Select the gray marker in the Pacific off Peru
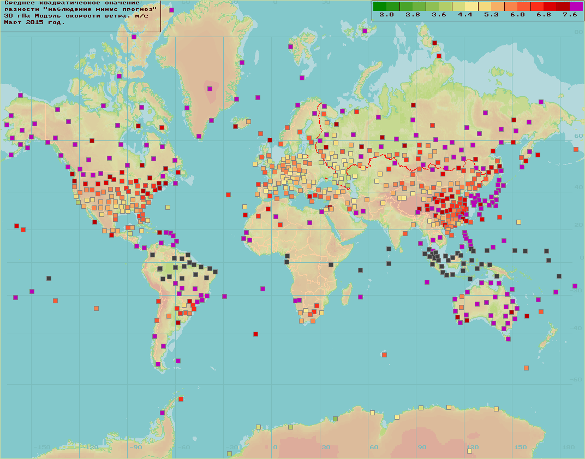Image resolution: width=585 pixels, height=459 pixels. (x=49, y=278)
